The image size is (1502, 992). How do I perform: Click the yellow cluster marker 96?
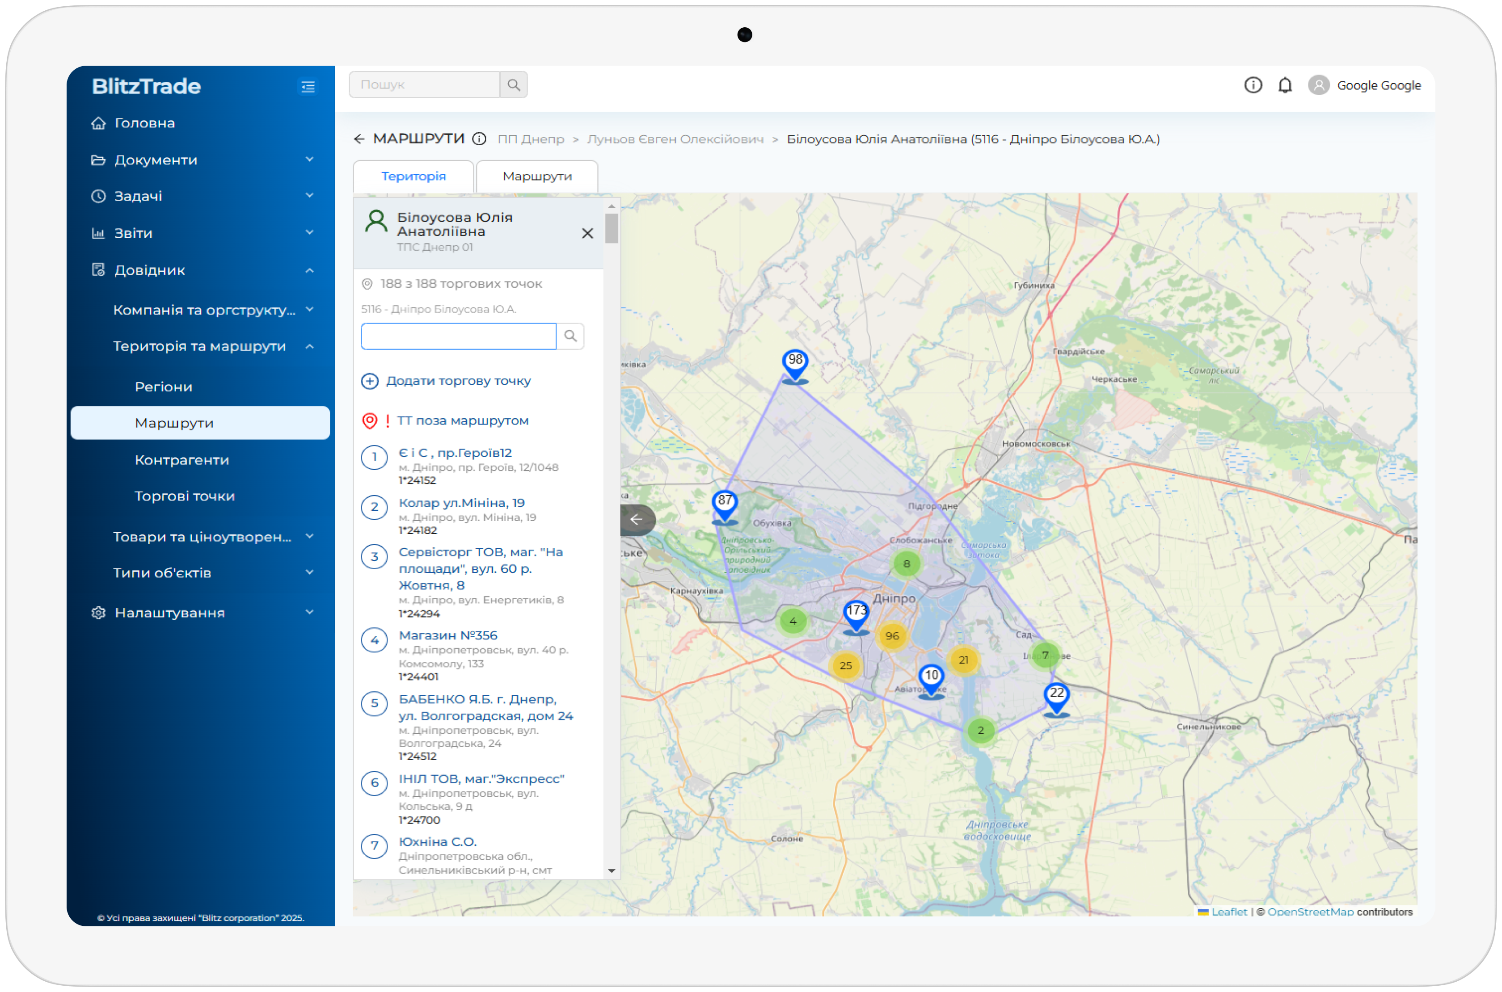click(892, 636)
